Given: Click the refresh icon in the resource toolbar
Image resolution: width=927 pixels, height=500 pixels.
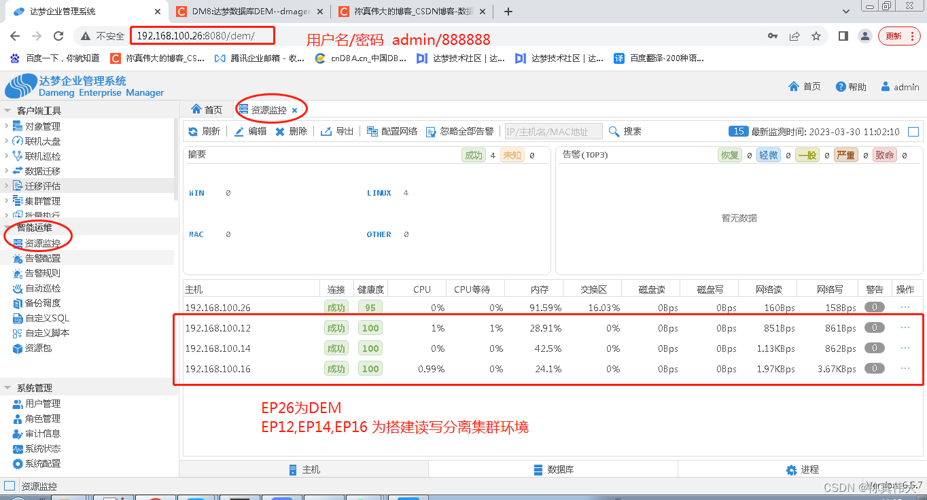Looking at the screenshot, I should 193,132.
